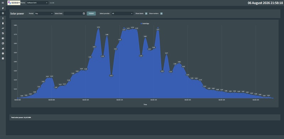284x139 pixels.
Task: Click the 0.80 y-axis label
Action: point(15,25)
